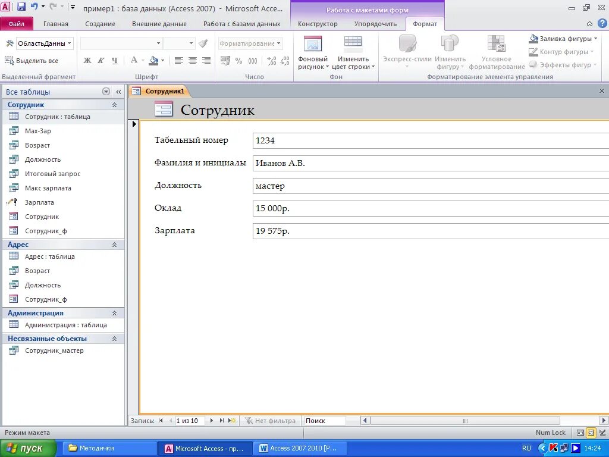Apply currency number format icon

[225, 61]
